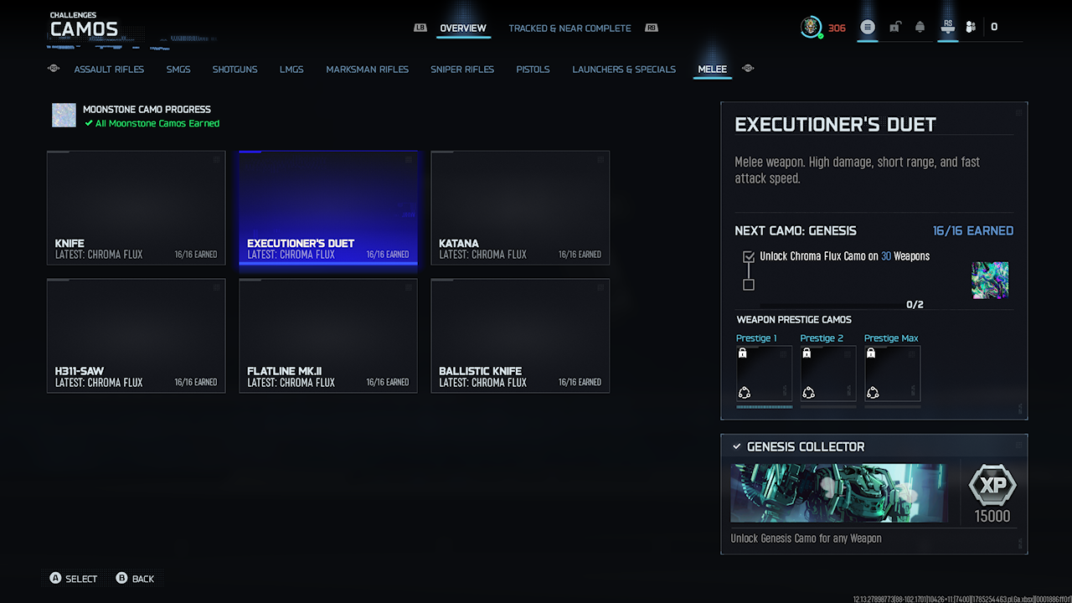Viewport: 1072px width, 603px height.
Task: Click the Prestige 1 progress bar
Action: 764,407
